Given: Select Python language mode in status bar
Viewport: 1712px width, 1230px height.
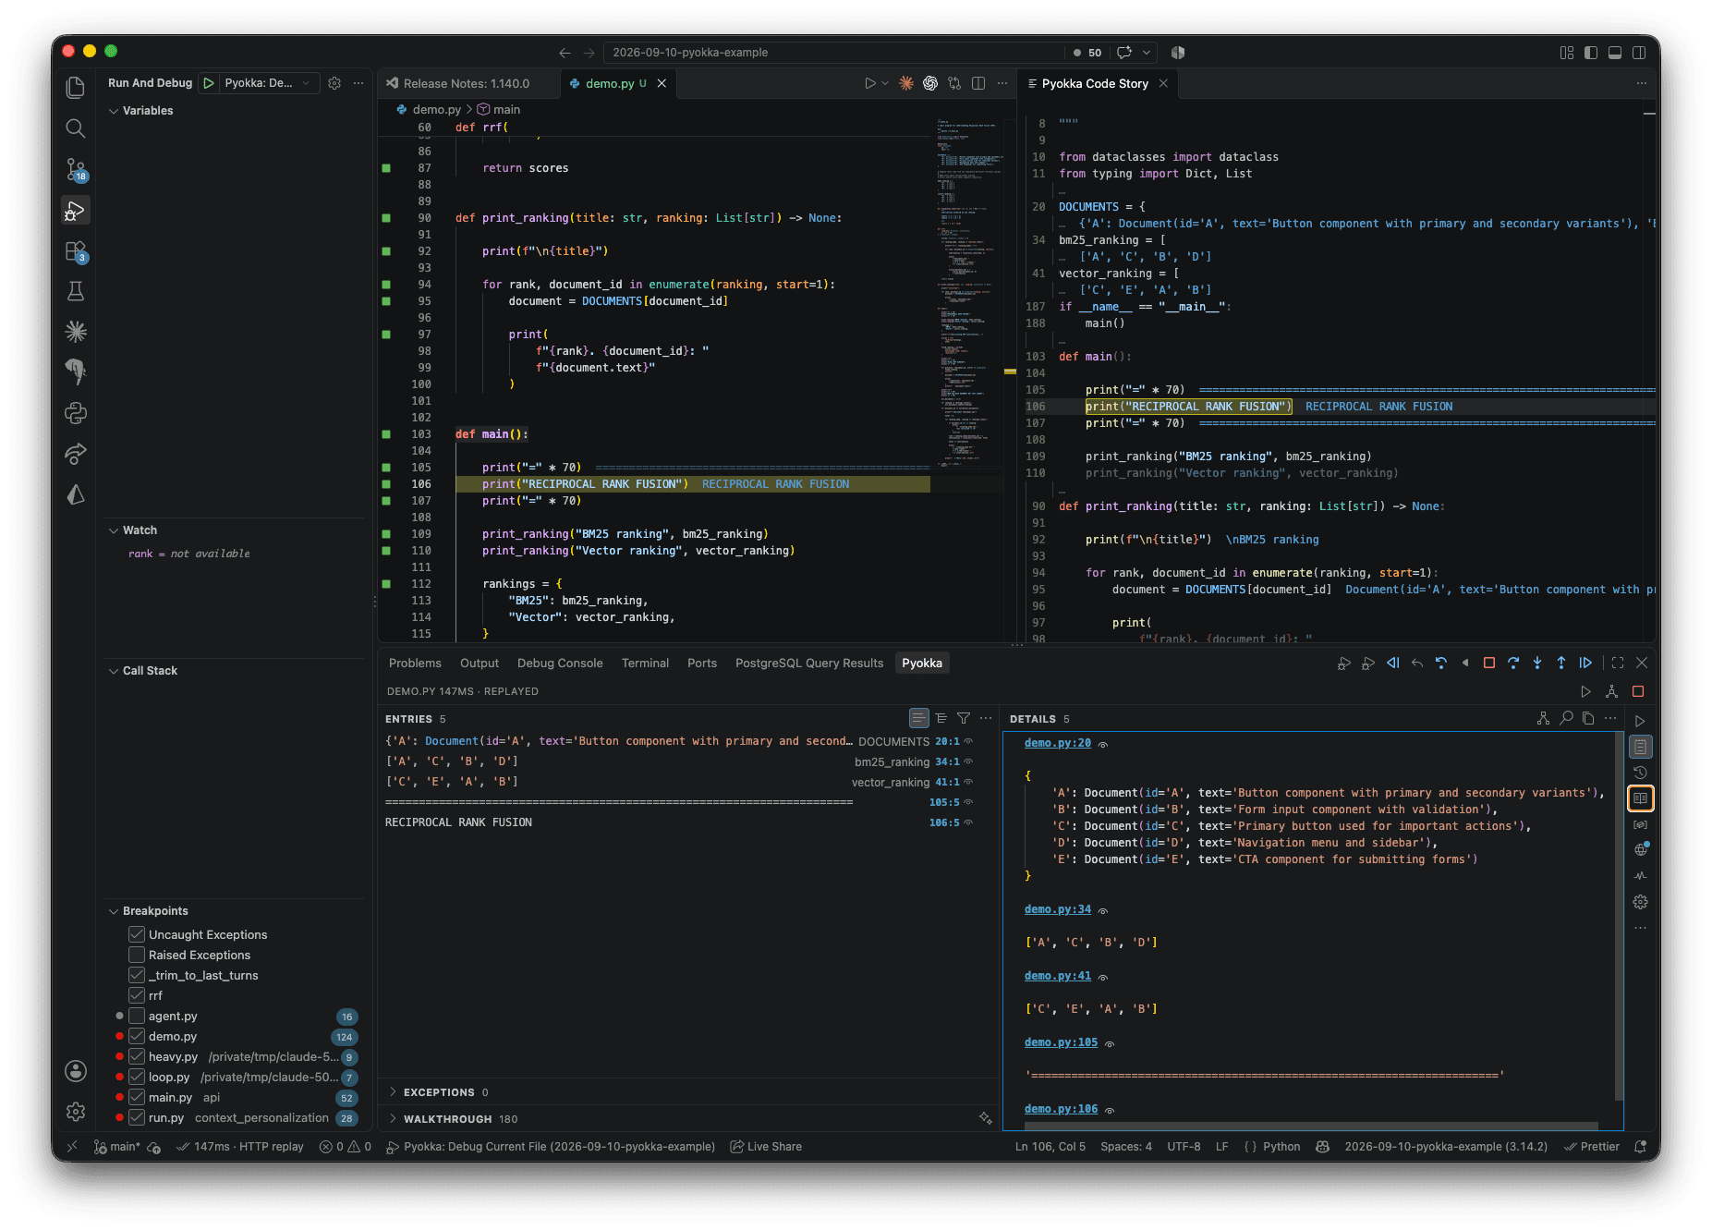Looking at the screenshot, I should click(x=1281, y=1147).
